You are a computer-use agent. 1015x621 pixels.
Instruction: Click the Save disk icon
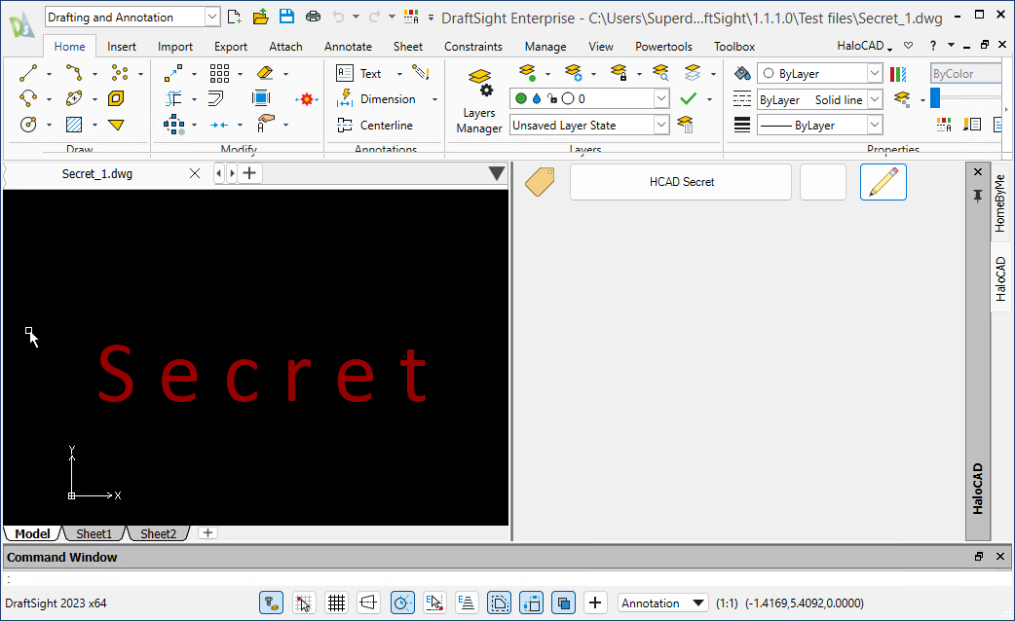[x=286, y=17]
